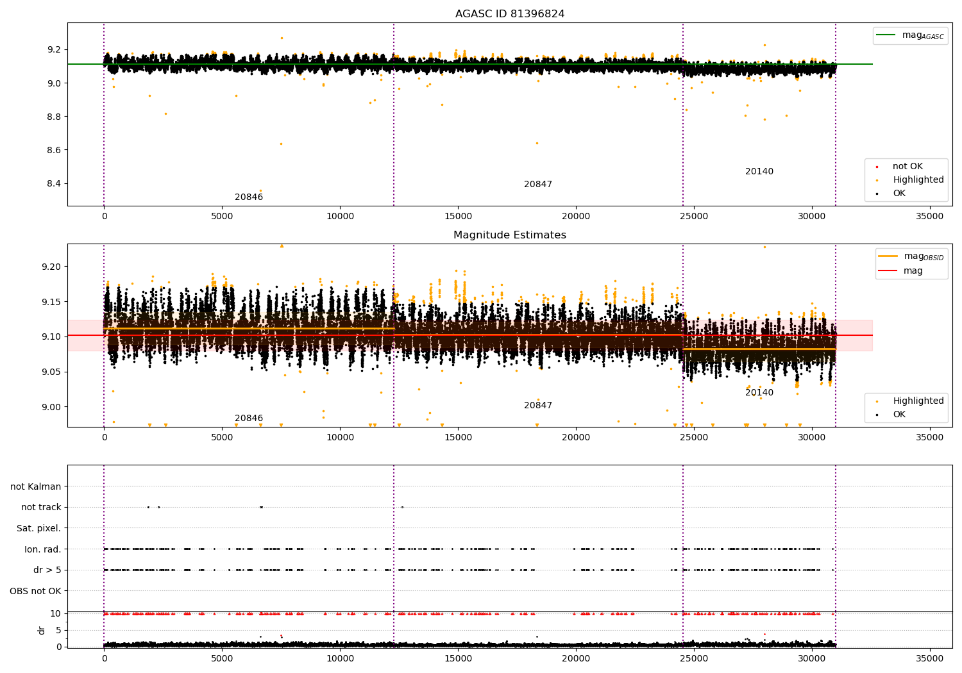This screenshot has width=962, height=673.
Task: Click the 'not OK' legend entry in top plot
Action: pyautogui.click(x=900, y=166)
